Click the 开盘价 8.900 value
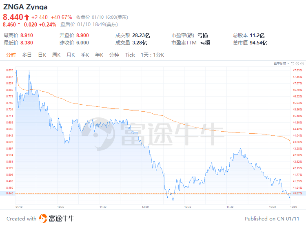This screenshot has width=306, height=227. 82,35
